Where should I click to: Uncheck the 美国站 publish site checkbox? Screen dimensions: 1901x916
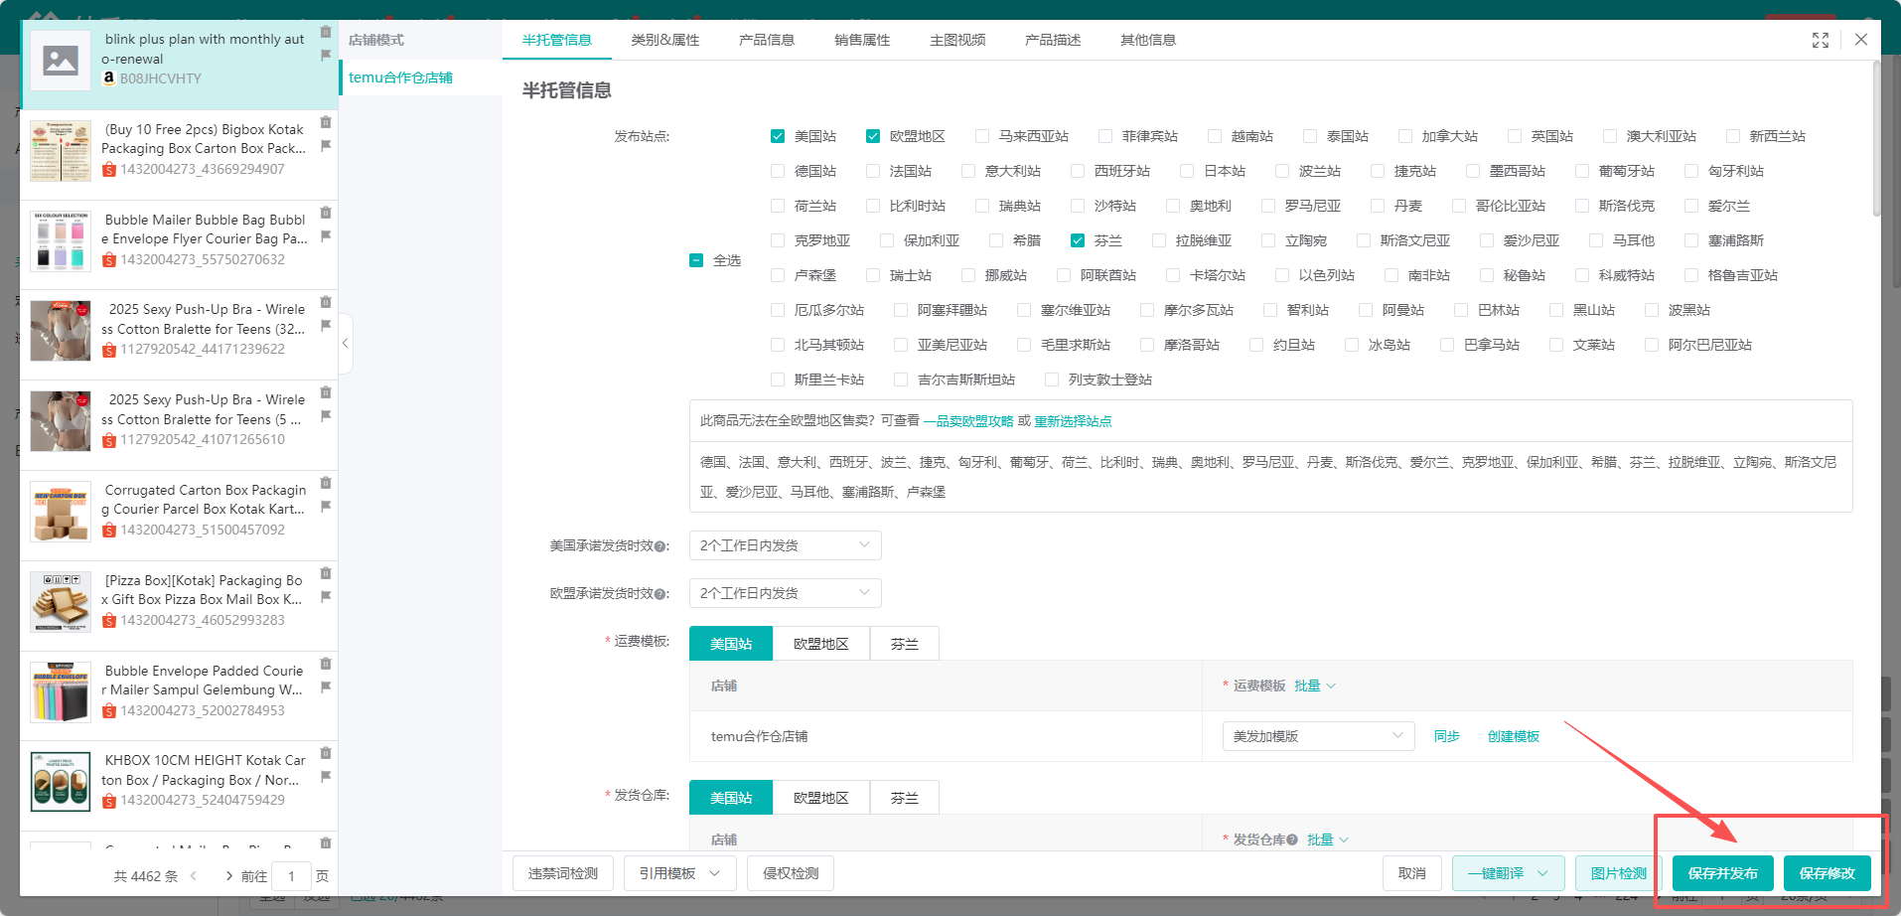pos(778,136)
